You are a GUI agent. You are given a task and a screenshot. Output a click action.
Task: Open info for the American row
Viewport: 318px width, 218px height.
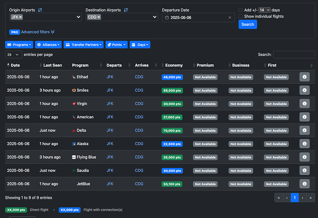(x=305, y=117)
